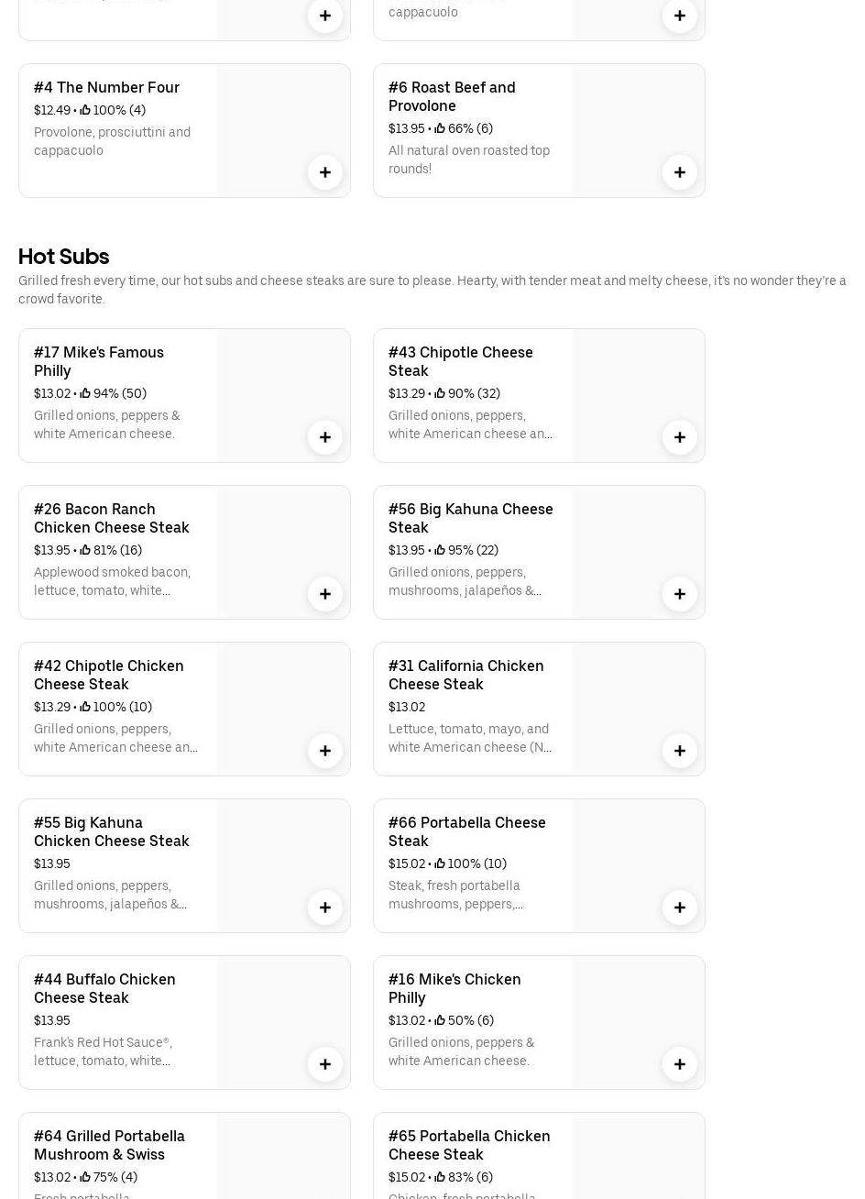The height and width of the screenshot is (1199, 865).
Task: Add #26 Bacon Ranch Chicken Cheese Steak
Action: (325, 594)
